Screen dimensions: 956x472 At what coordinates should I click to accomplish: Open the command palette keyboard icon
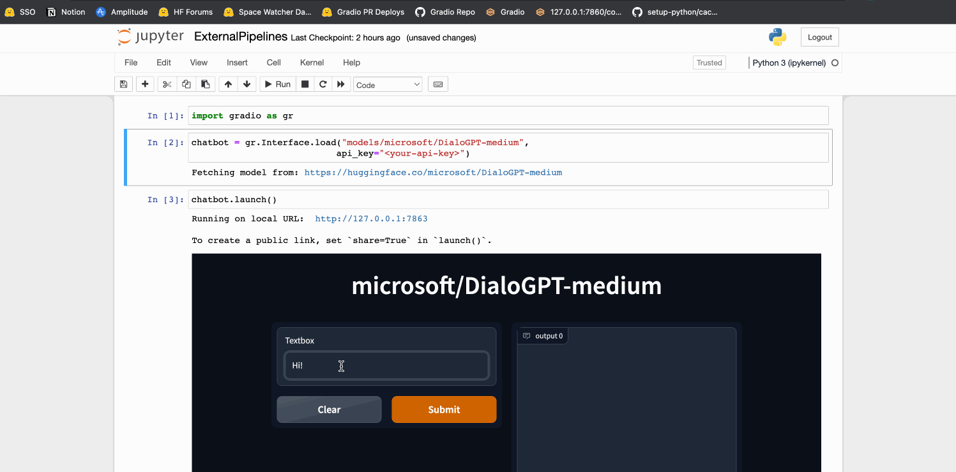point(437,84)
